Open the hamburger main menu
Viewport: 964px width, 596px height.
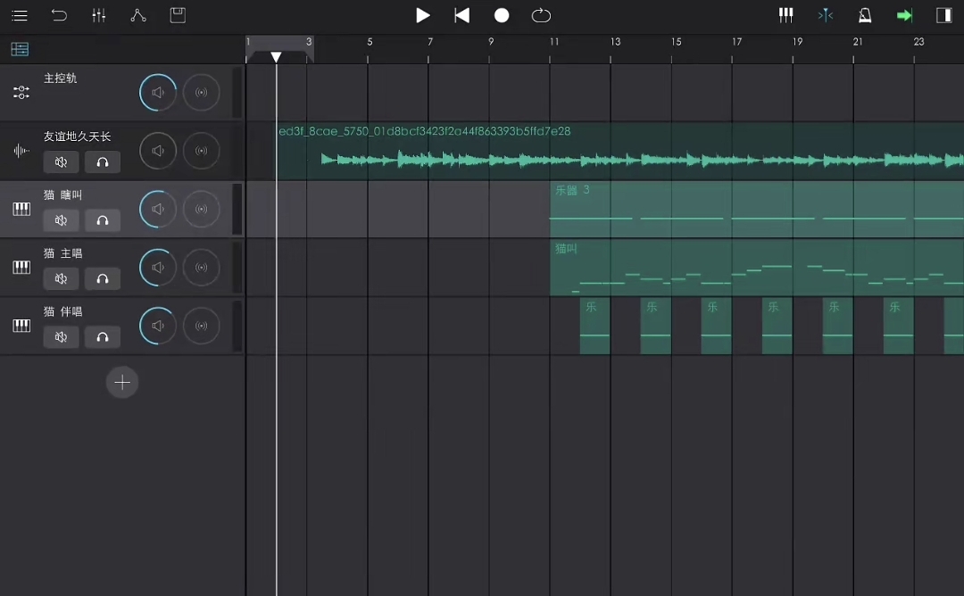coord(20,15)
